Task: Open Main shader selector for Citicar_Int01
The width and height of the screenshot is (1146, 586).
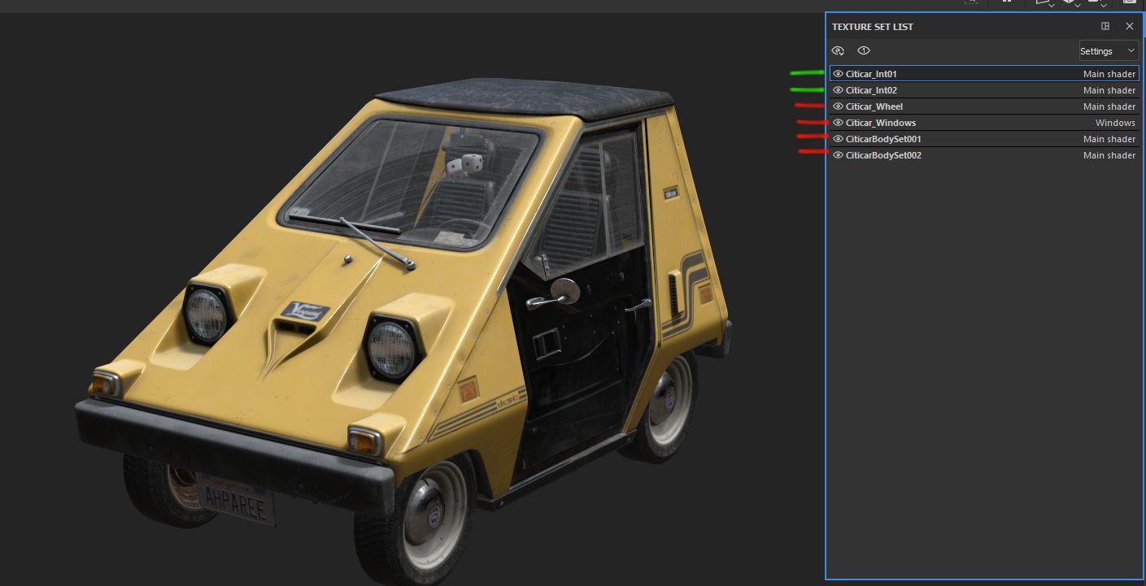Action: (1109, 74)
